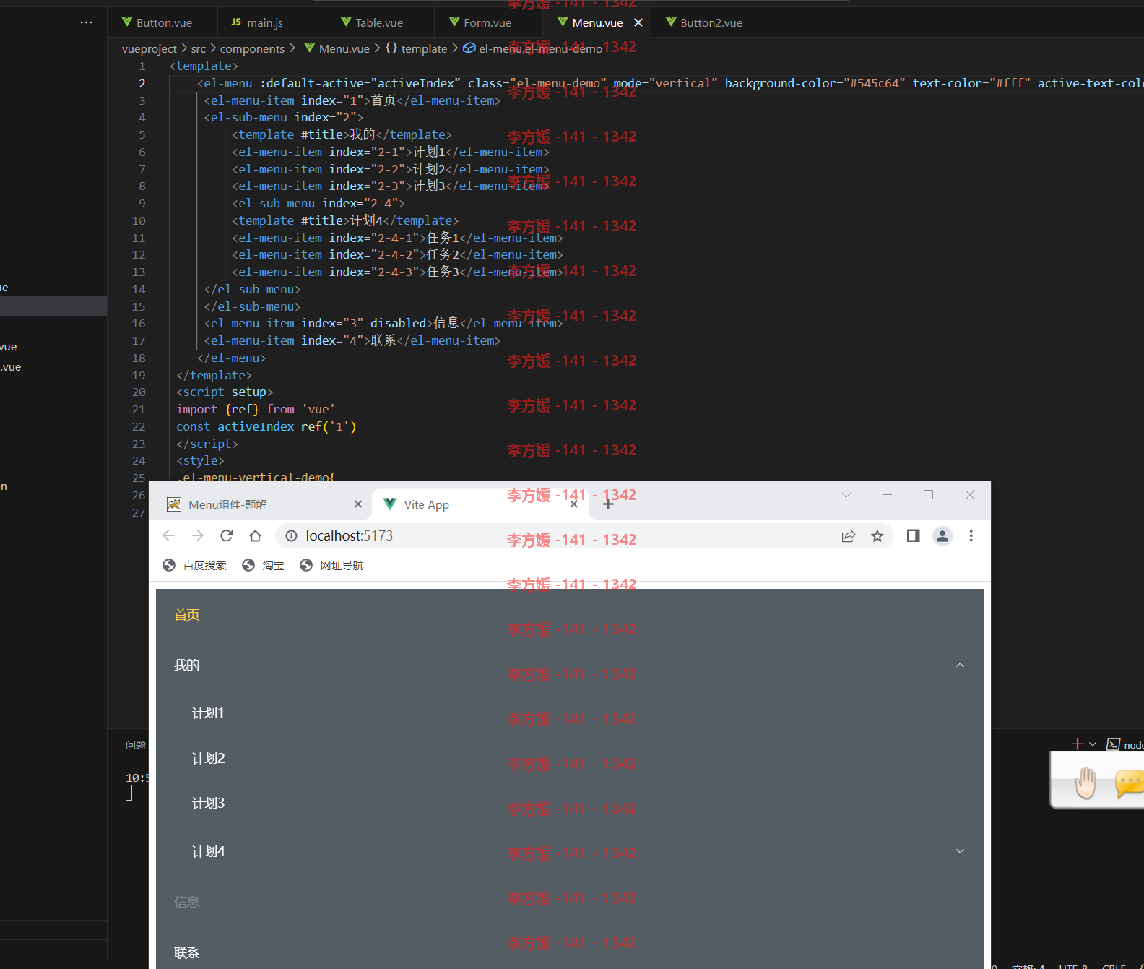Viewport: 1144px width, 969px height.
Task: Click the chat bubble icon
Action: (x=1129, y=783)
